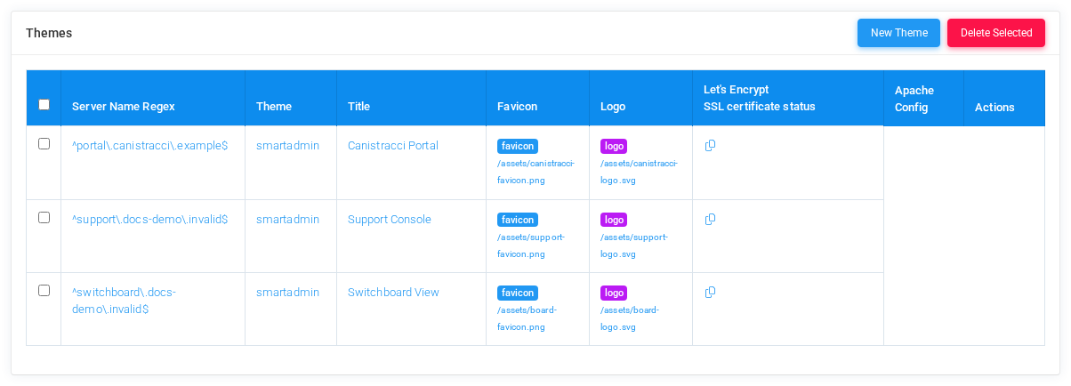
Task: Check the box for the Support Console row
Action: click(44, 218)
